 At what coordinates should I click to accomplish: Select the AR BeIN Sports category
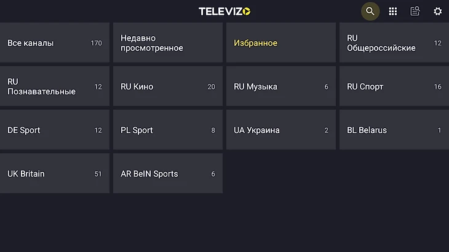coord(167,174)
